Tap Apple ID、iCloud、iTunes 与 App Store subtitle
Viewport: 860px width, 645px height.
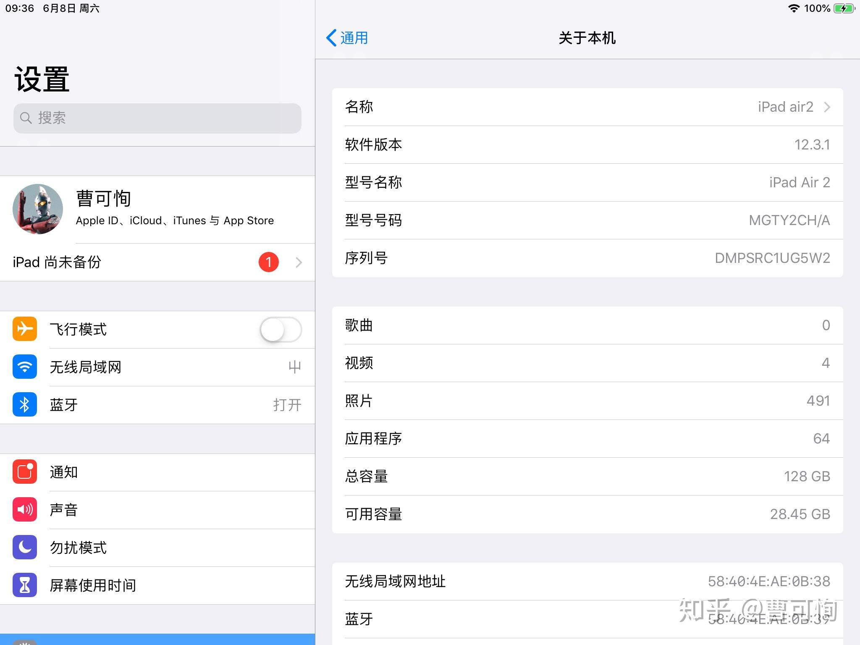click(x=175, y=220)
